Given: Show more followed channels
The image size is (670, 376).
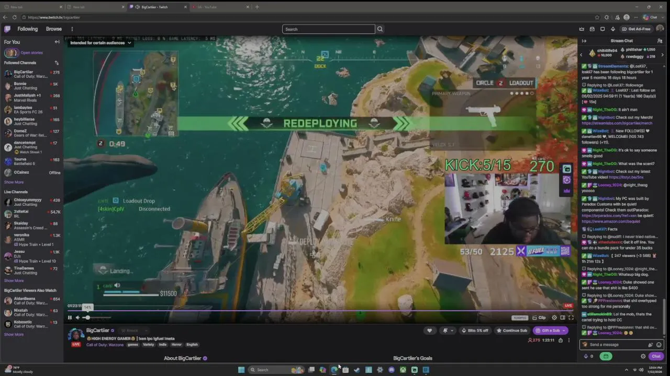Looking at the screenshot, I should [x=14, y=182].
